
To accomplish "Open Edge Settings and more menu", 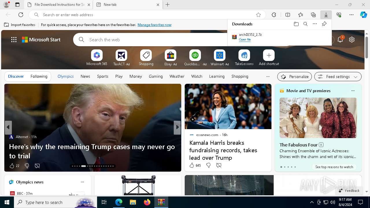I will pos(351,15).
